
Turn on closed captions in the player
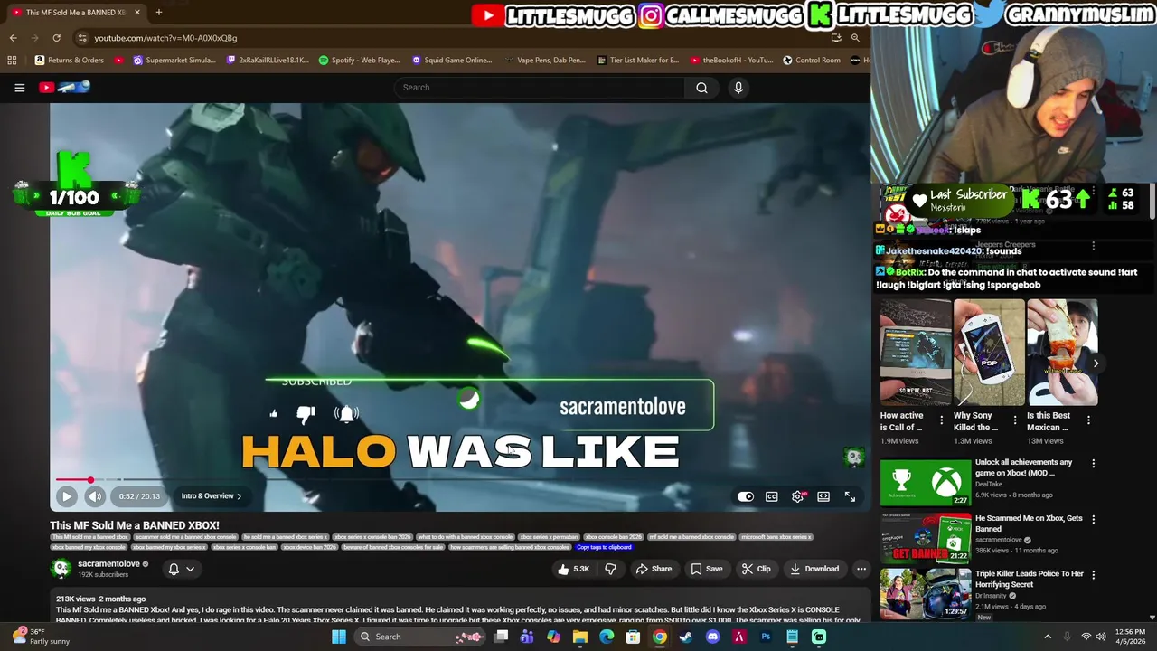[772, 496]
